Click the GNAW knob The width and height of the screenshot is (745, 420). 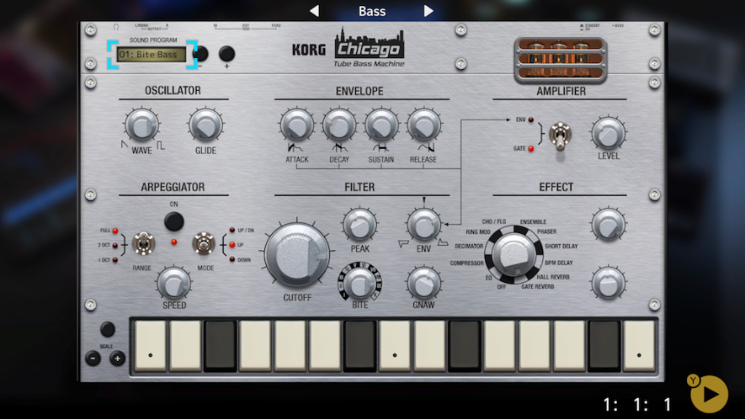(423, 283)
